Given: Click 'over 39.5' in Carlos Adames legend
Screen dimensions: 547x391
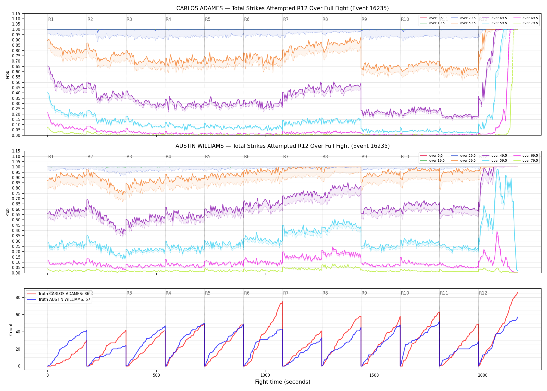Looking at the screenshot, I should [468, 23].
